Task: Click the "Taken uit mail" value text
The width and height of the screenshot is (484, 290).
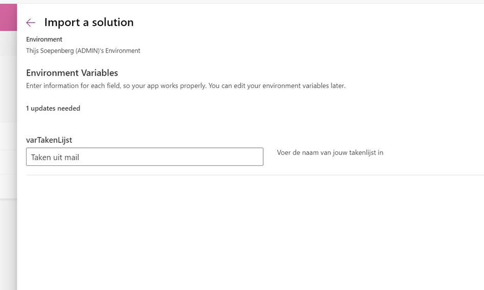Action: tap(55, 157)
